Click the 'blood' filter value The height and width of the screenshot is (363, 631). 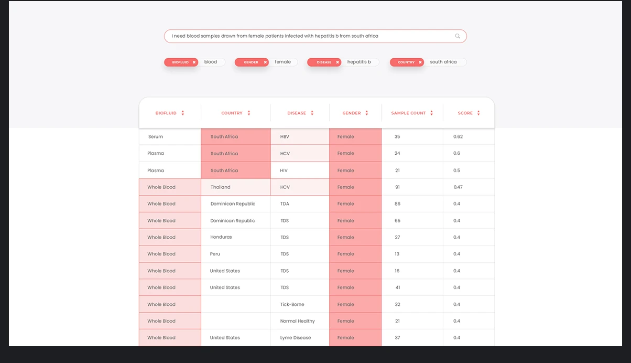(211, 62)
